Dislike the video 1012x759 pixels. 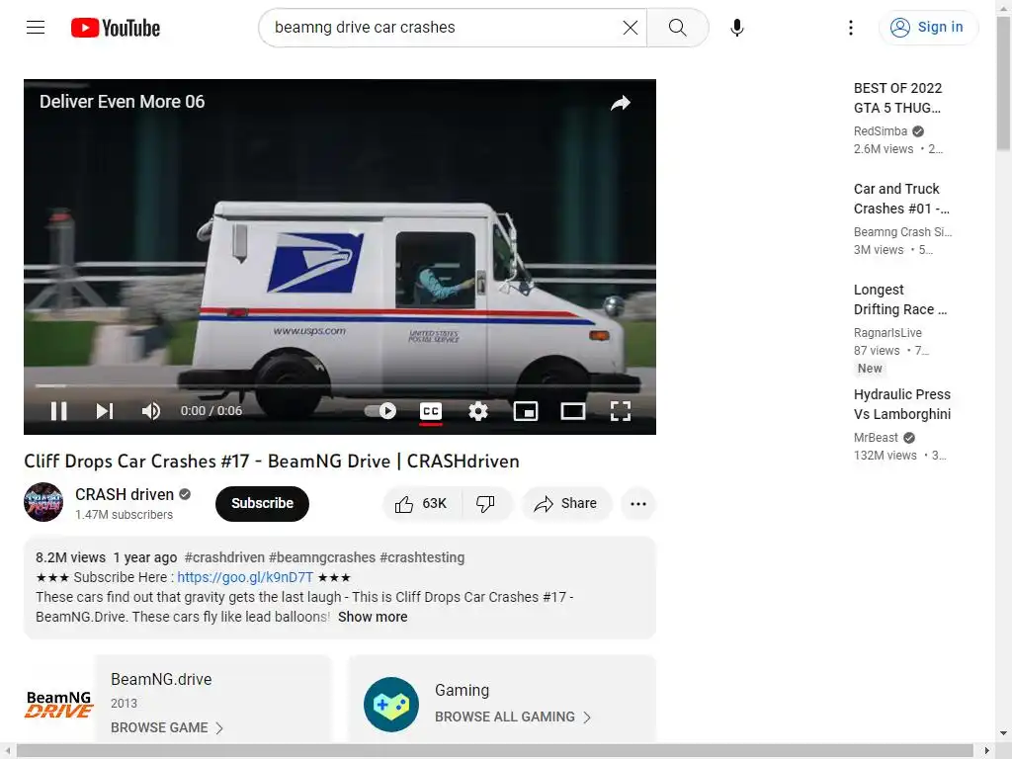485,503
